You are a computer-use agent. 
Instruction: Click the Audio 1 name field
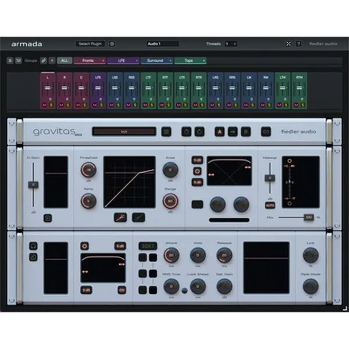coord(163,44)
